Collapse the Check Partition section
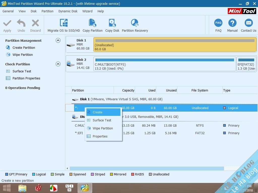This screenshot has width=258, height=193. click(58, 64)
